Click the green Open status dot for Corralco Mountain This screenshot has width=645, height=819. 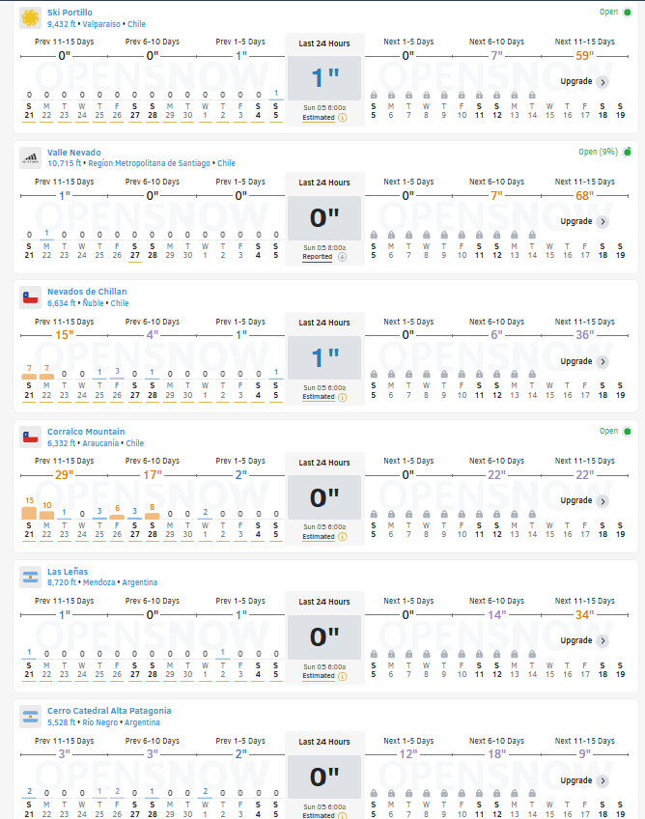click(628, 432)
